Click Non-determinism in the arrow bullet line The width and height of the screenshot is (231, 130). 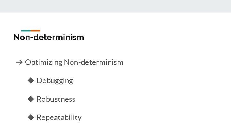(94, 62)
